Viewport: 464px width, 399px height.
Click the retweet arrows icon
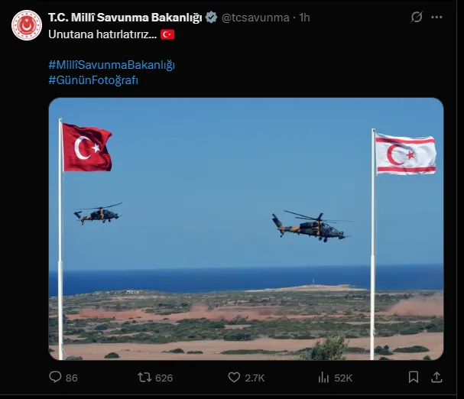[144, 378]
